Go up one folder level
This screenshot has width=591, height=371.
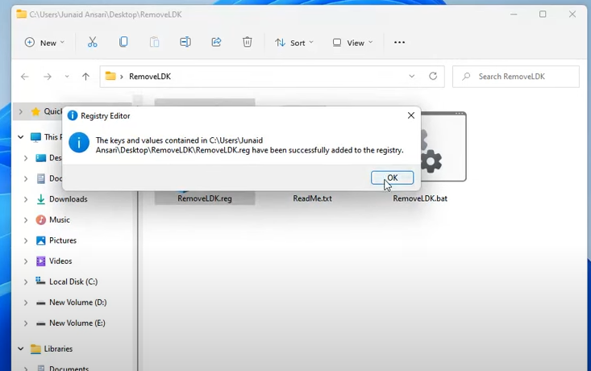(86, 77)
